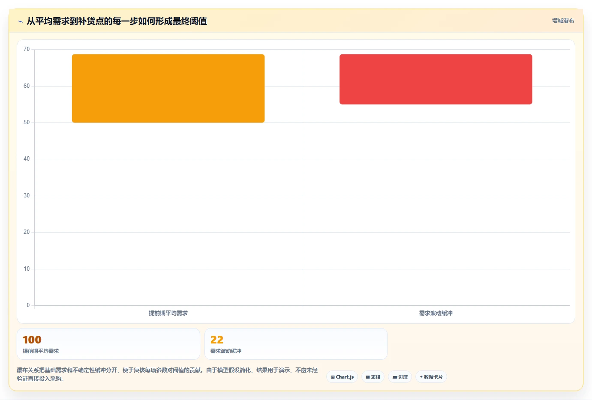
Task: Click the 需求波动缓冲 x-axis label
Action: pyautogui.click(x=436, y=313)
